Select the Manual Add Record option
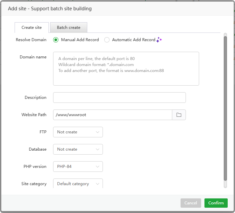Image resolution: width=235 pixels, height=213 pixels. pyautogui.click(x=56, y=40)
